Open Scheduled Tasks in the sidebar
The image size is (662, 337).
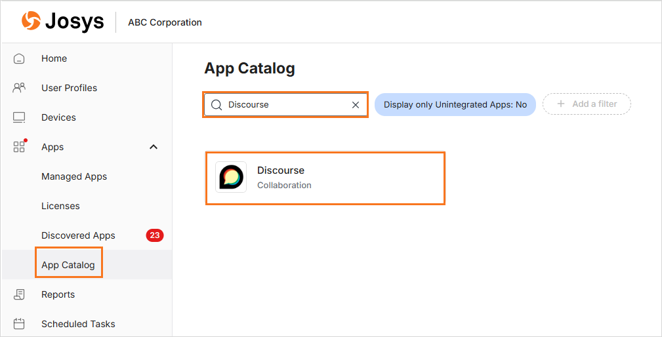78,324
